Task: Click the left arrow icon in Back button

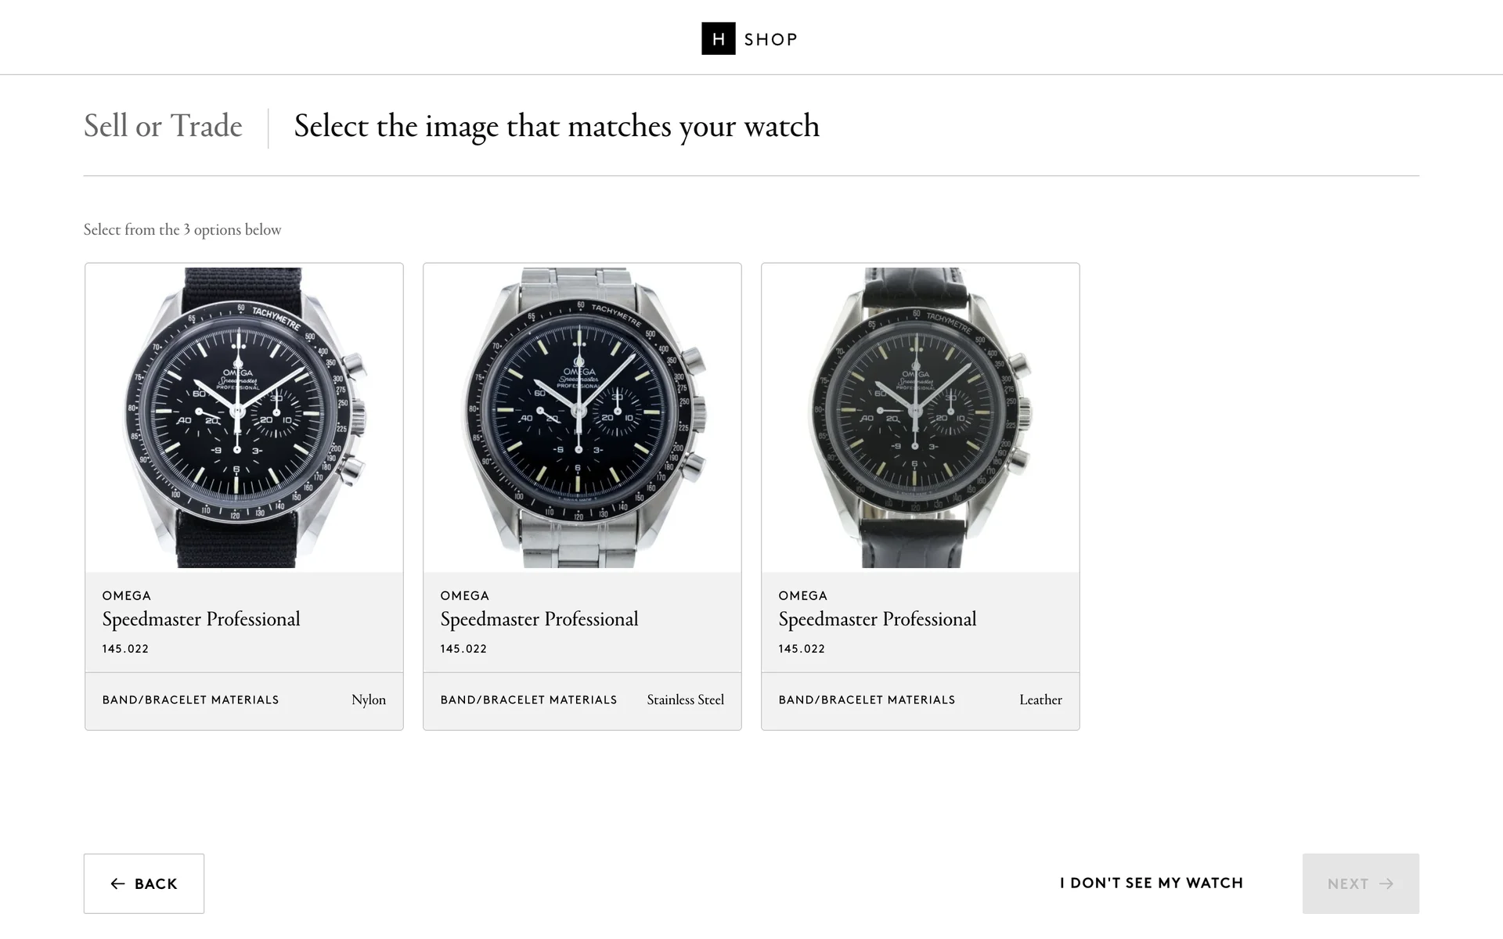Action: point(117,883)
